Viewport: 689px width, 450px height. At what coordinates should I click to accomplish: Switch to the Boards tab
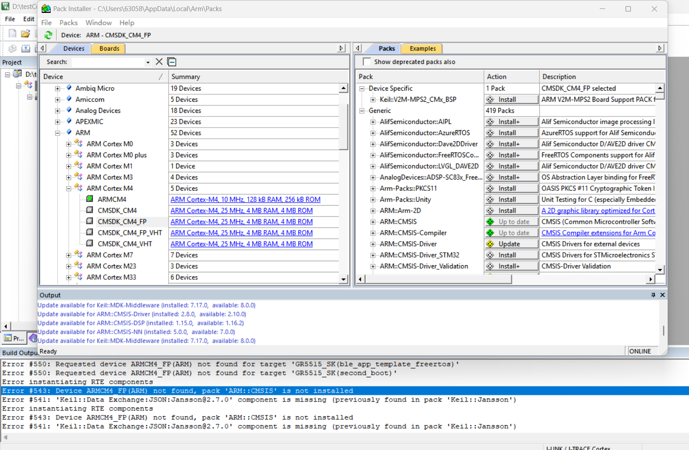(x=109, y=48)
